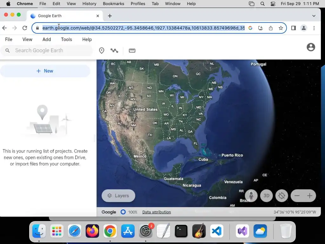Image resolution: width=325 pixels, height=244 pixels.
Task: Click the Add placemark pin icon
Action: point(102,51)
